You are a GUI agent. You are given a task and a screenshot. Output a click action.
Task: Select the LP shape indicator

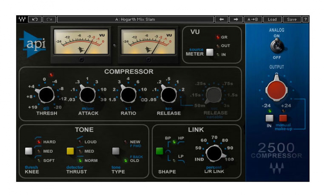tap(174, 161)
